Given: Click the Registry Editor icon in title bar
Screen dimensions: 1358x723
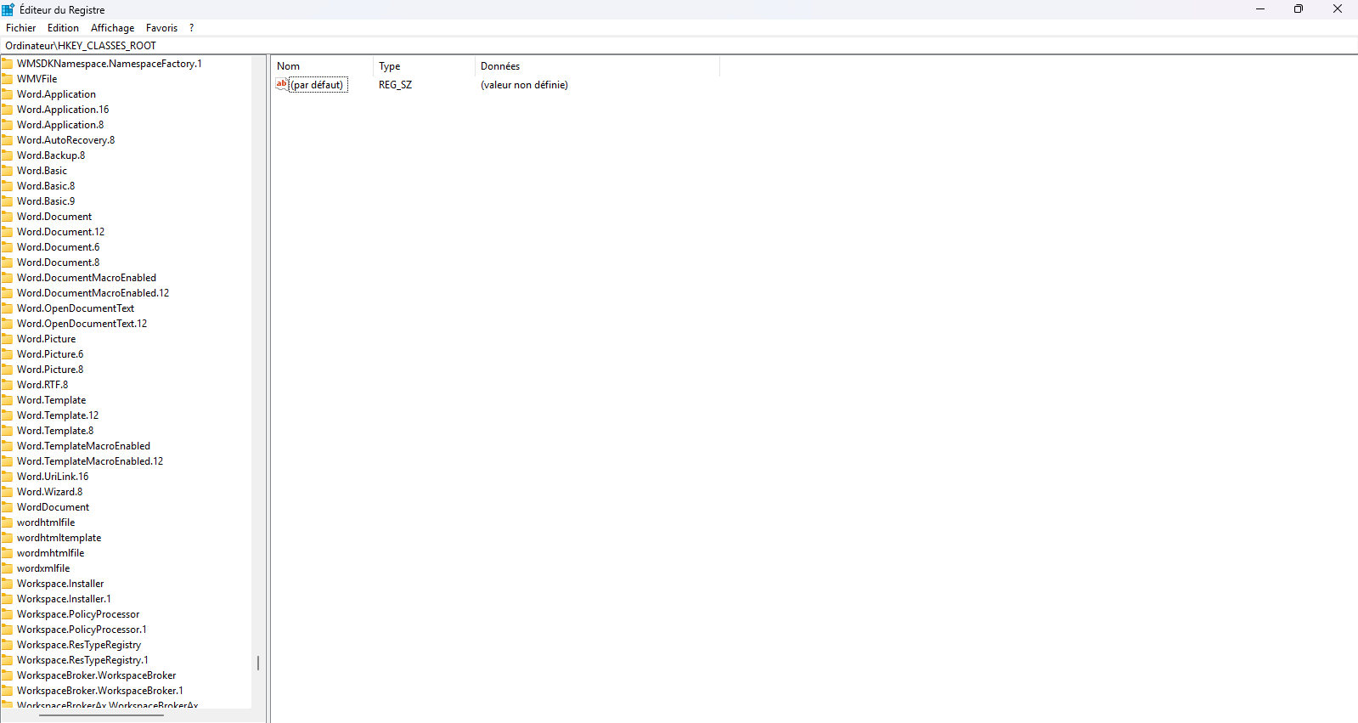Looking at the screenshot, I should click(8, 9).
